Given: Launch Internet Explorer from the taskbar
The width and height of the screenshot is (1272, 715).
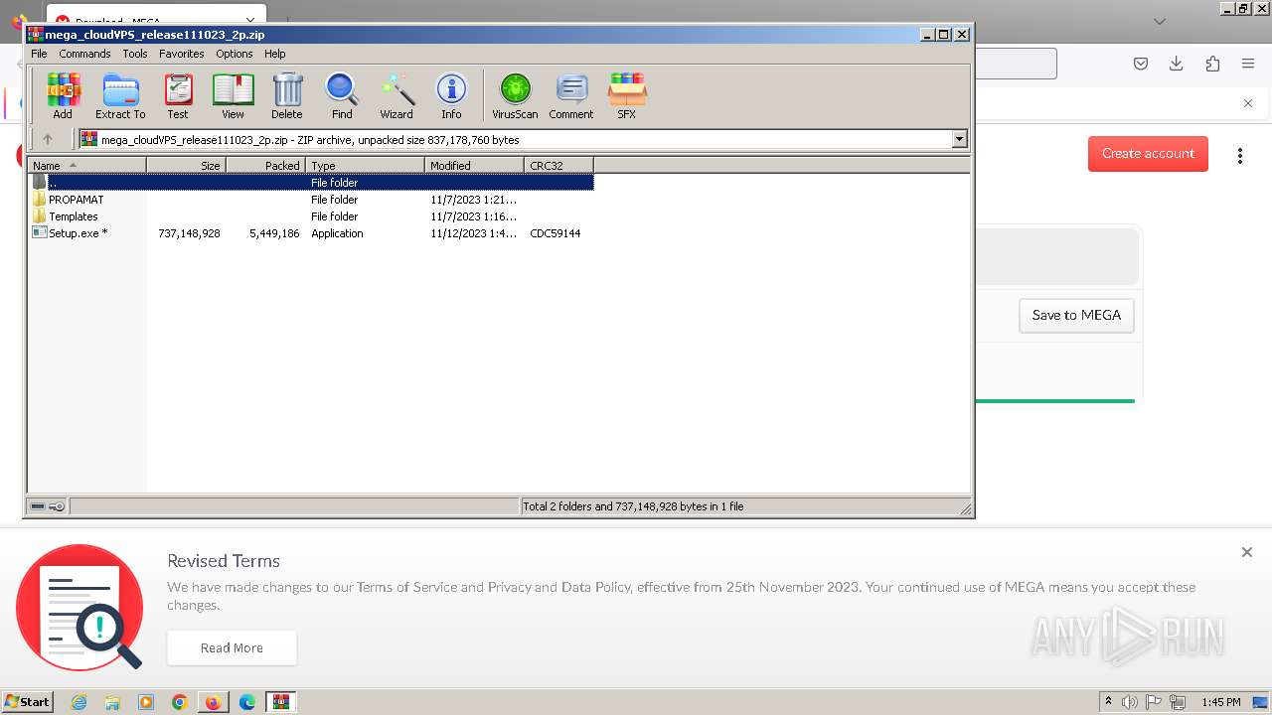Looking at the screenshot, I should (79, 702).
